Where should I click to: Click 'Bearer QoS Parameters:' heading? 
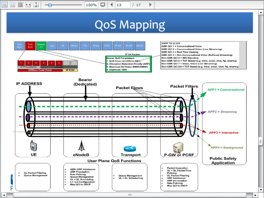point(121,58)
